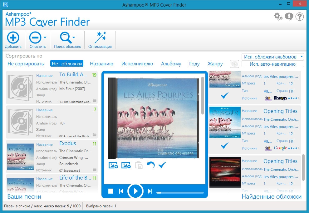Click the top partially visible flamingo cover thumbnail
Screen dimensions: 309x213
(x=225, y=79)
